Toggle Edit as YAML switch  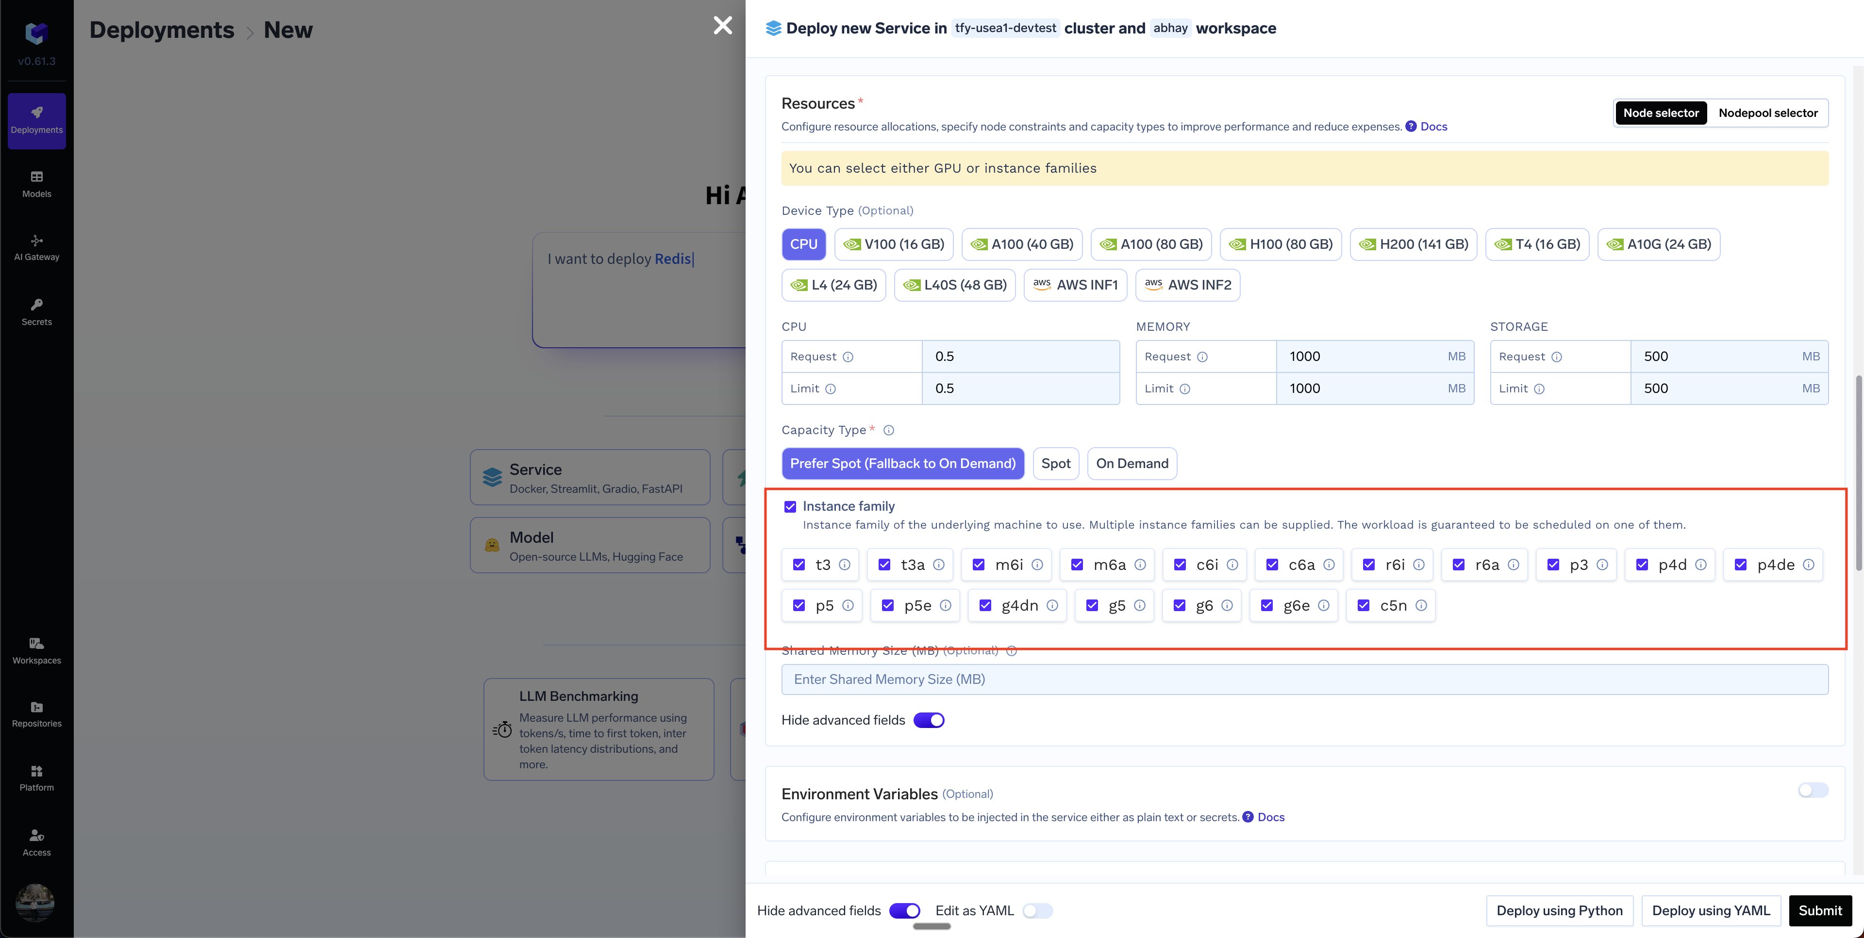point(1037,910)
